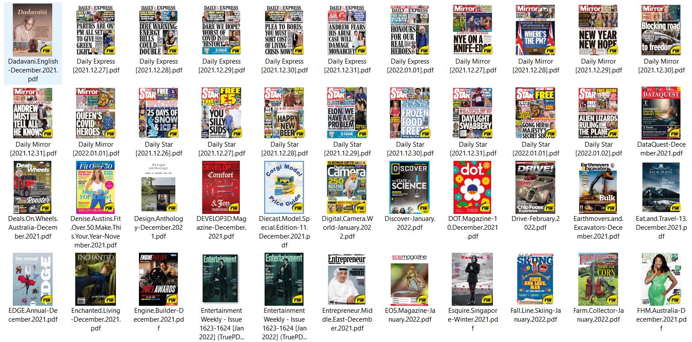
Task: Select Earthmovers and Excavators December cover
Action: click(x=598, y=187)
